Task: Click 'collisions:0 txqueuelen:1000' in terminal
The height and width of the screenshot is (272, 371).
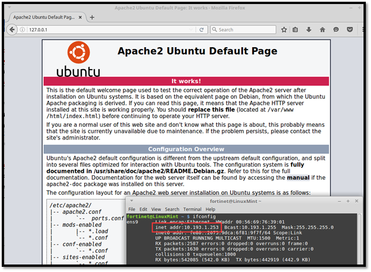Action: coord(195,255)
